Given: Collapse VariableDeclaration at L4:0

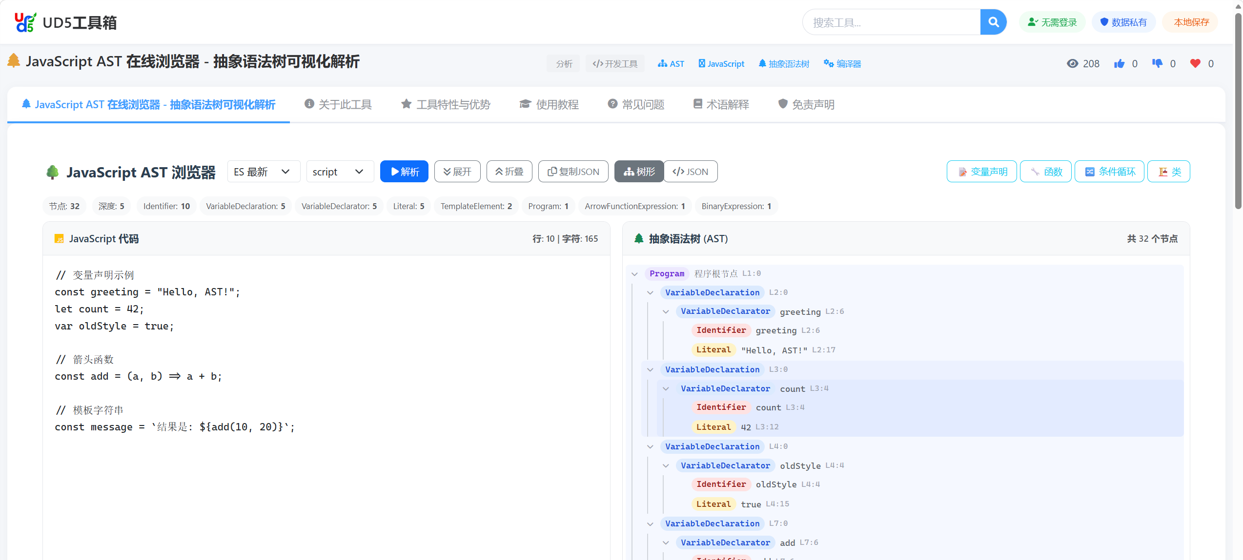Looking at the screenshot, I should [650, 447].
